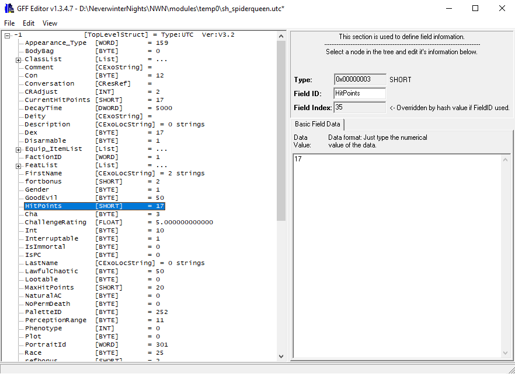The width and height of the screenshot is (515, 374).
Task: Click the Field ID input box
Action: pyautogui.click(x=360, y=93)
